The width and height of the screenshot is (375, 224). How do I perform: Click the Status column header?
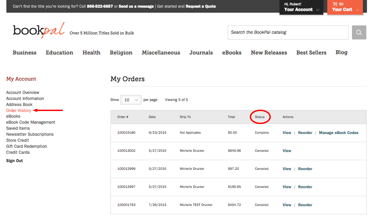[x=260, y=117]
